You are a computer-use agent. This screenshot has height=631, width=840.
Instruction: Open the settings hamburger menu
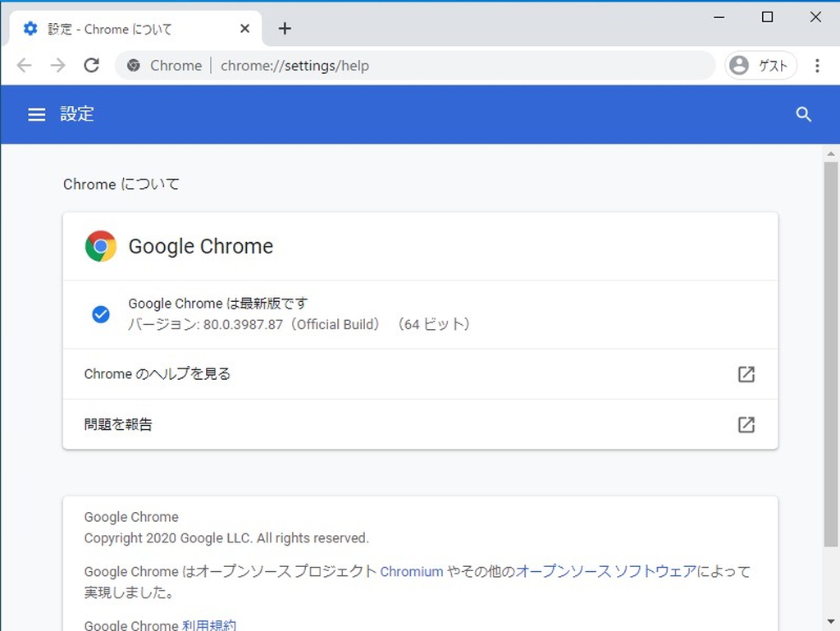[36, 114]
